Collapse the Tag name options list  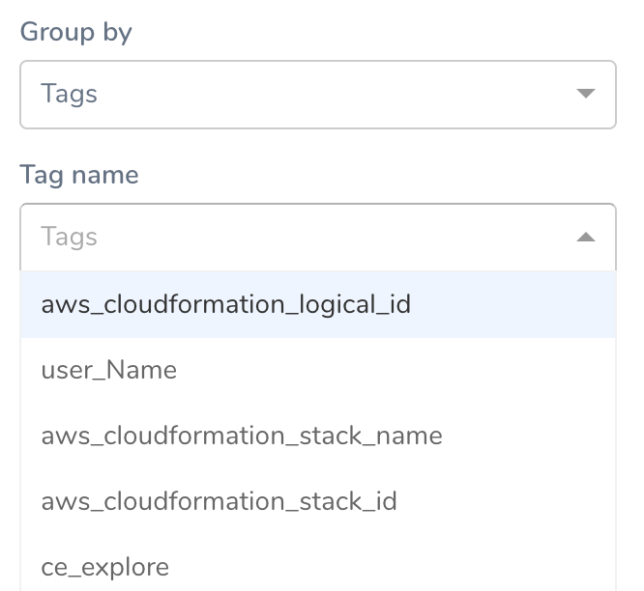[x=586, y=237]
